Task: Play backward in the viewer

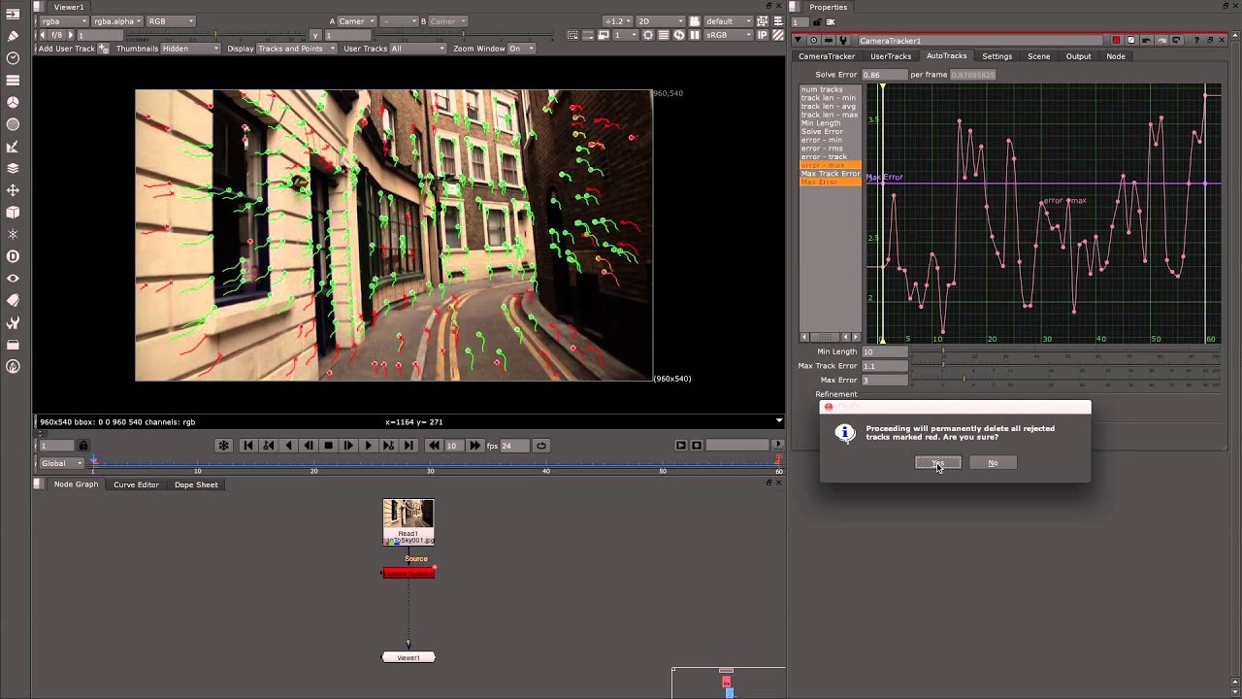Action: (x=288, y=446)
